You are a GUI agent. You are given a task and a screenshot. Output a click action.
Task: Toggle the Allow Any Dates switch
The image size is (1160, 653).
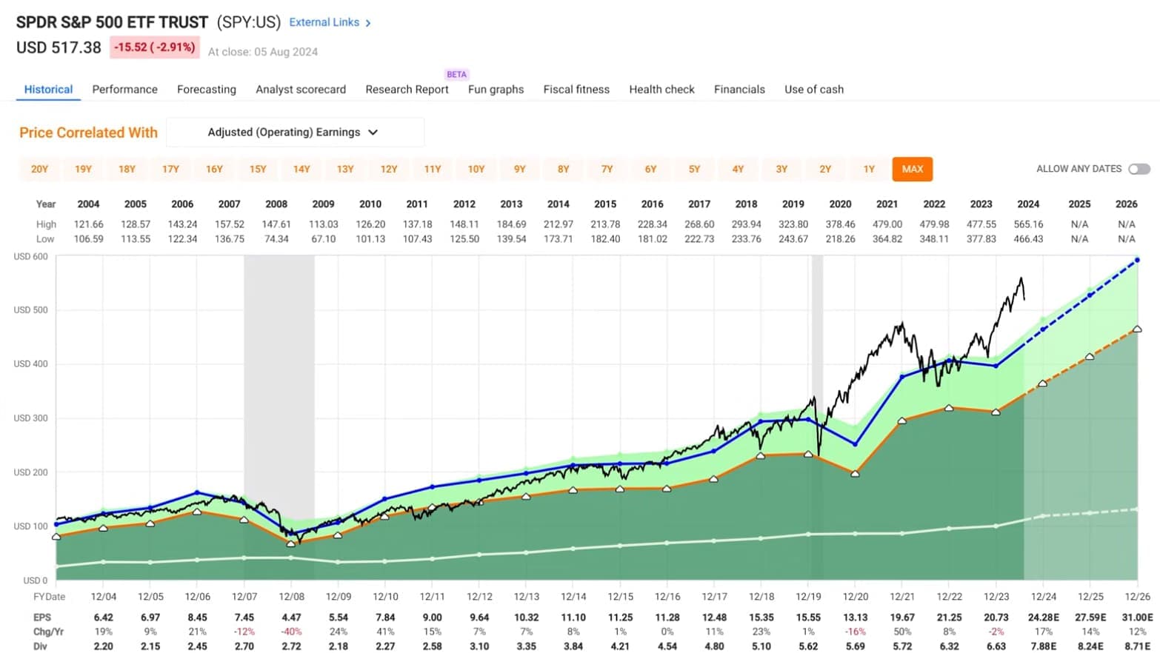point(1139,169)
